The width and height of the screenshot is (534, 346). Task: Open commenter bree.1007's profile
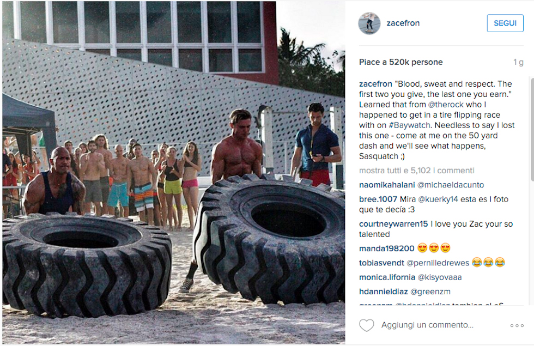[378, 199]
